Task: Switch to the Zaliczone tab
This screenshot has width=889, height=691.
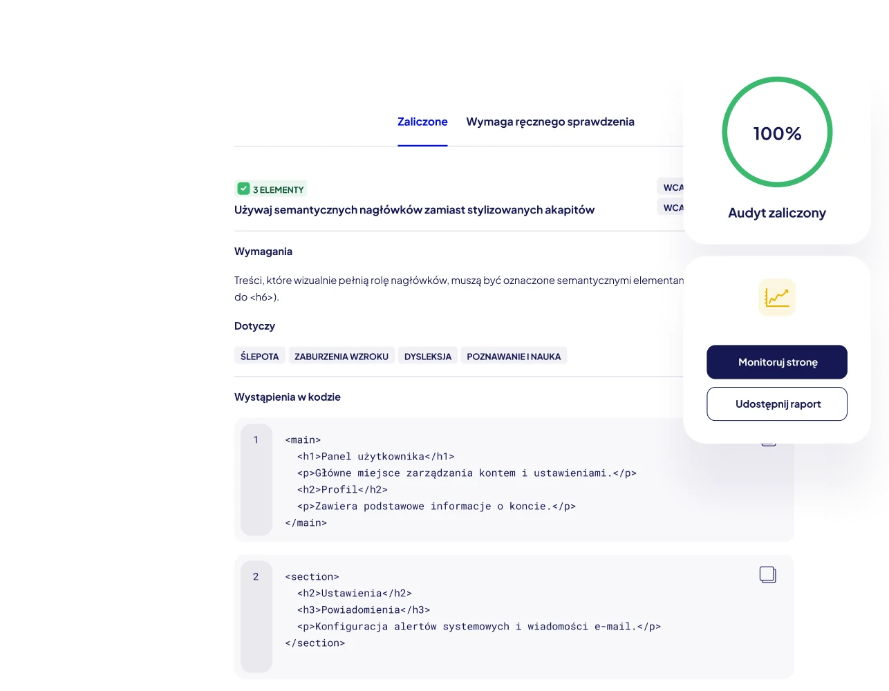Action: click(x=422, y=122)
